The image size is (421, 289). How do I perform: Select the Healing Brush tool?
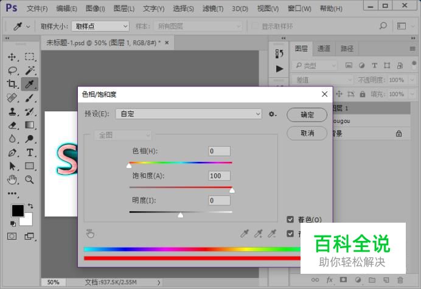click(12, 98)
